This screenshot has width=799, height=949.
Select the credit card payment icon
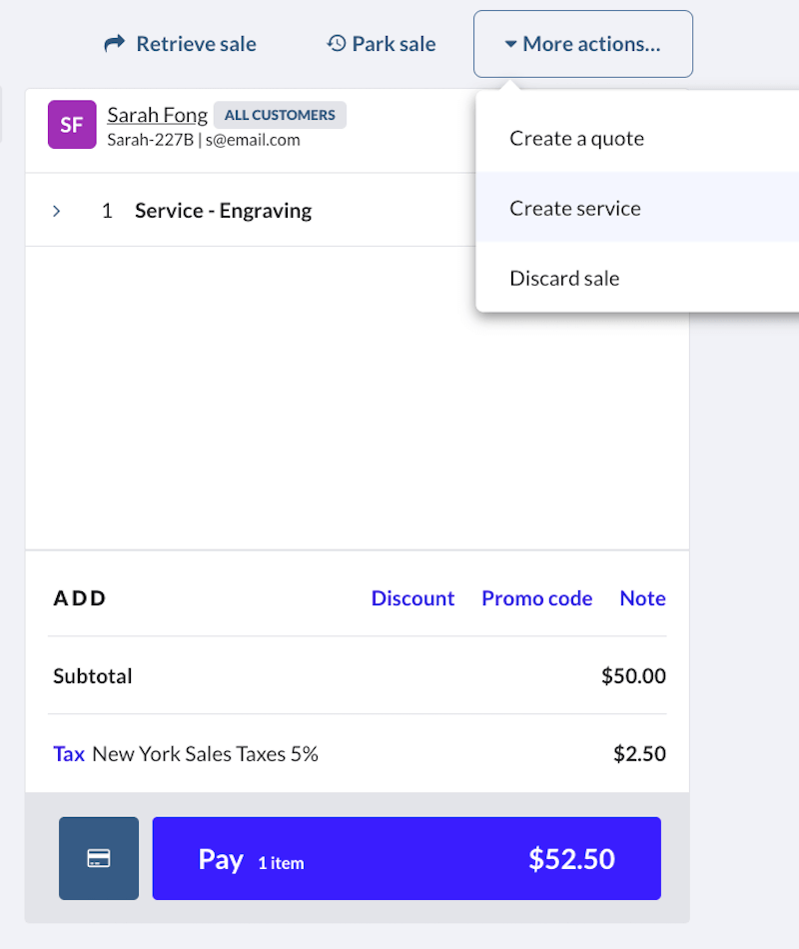98,857
